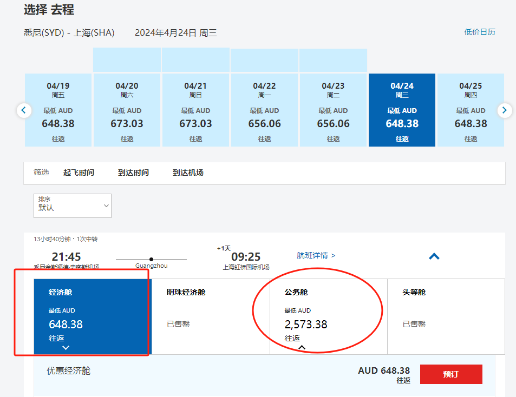The width and height of the screenshot is (516, 397).
Task: Click the 选择 去程 heading
Action: pos(49,10)
